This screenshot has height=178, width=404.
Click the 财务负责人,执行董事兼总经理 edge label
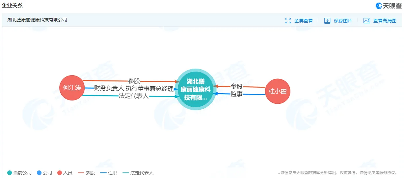134,88
